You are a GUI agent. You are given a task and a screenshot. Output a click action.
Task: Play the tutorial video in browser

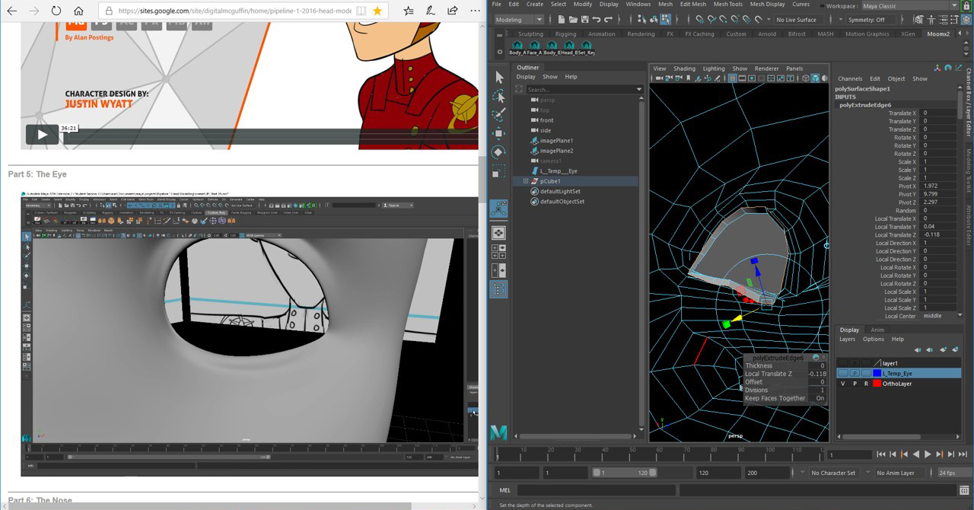(x=42, y=134)
